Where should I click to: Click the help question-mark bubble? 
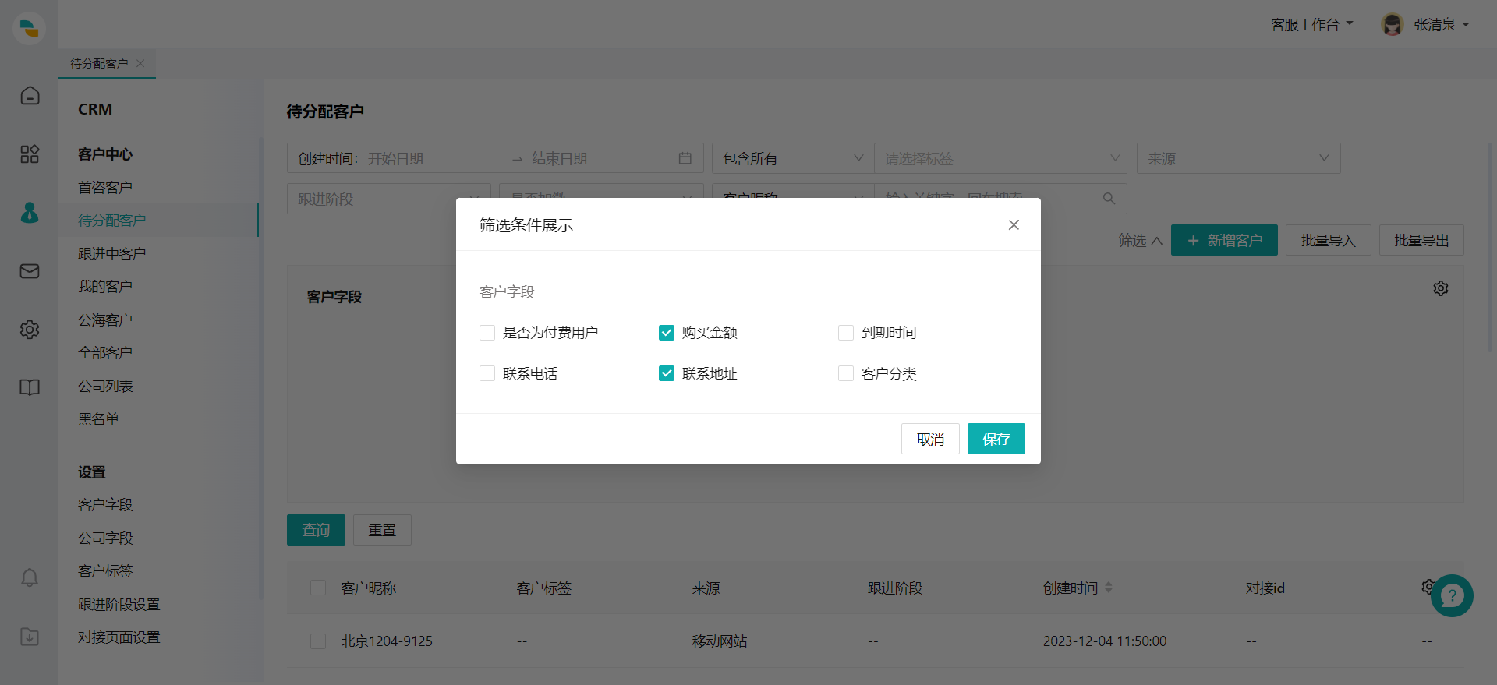[x=1452, y=596]
